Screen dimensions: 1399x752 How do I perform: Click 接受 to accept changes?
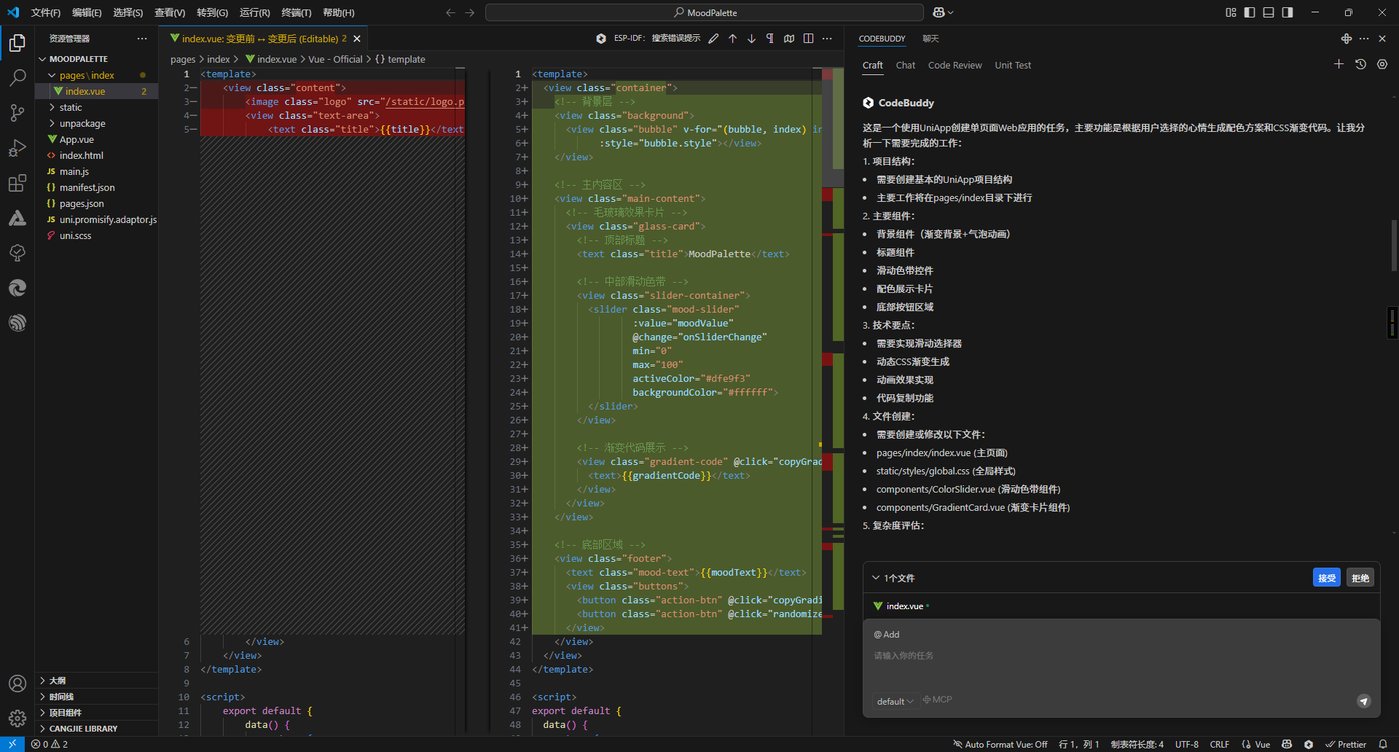point(1327,578)
